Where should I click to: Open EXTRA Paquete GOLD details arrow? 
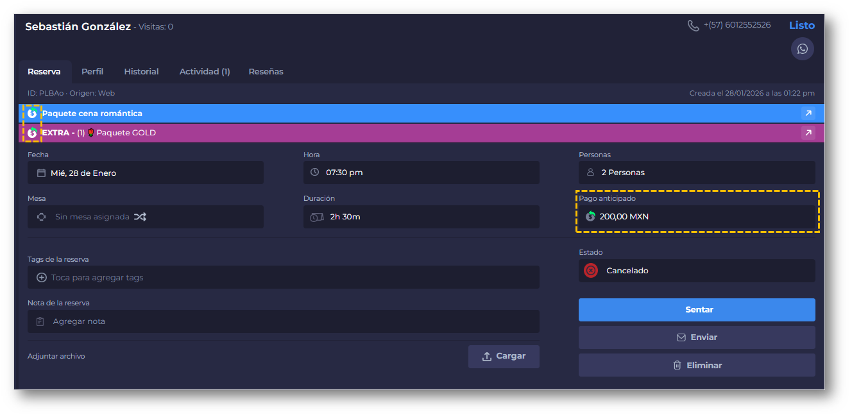coord(808,133)
